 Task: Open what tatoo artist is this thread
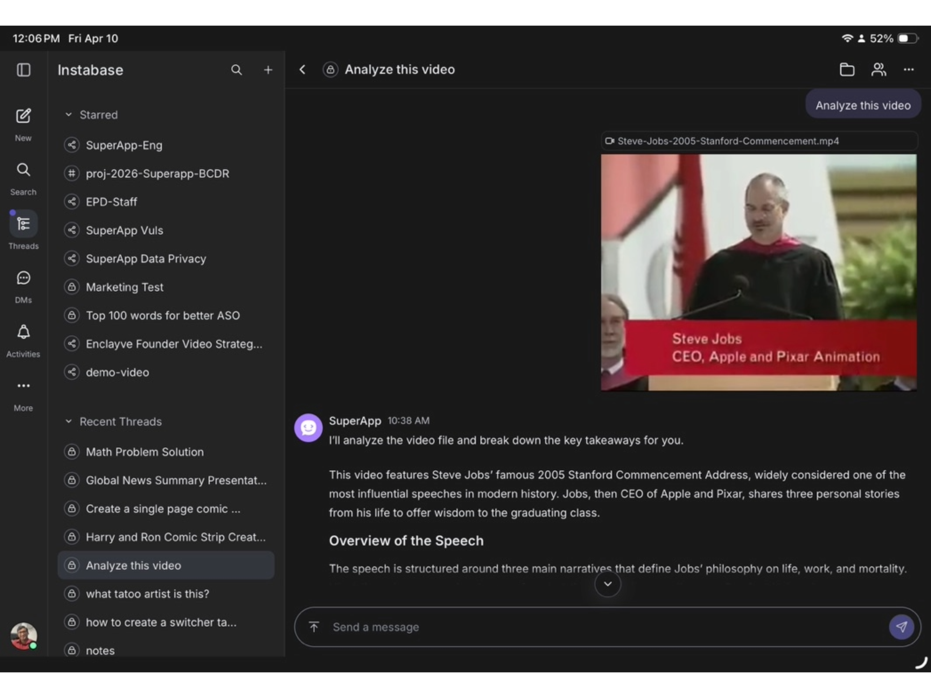click(166, 594)
